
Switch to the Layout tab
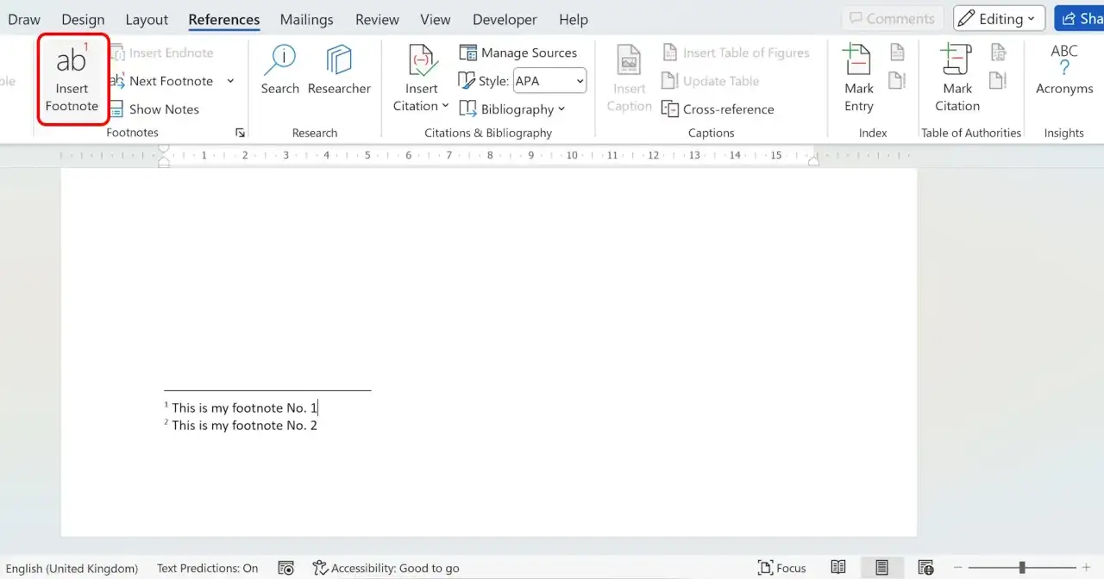point(147,19)
